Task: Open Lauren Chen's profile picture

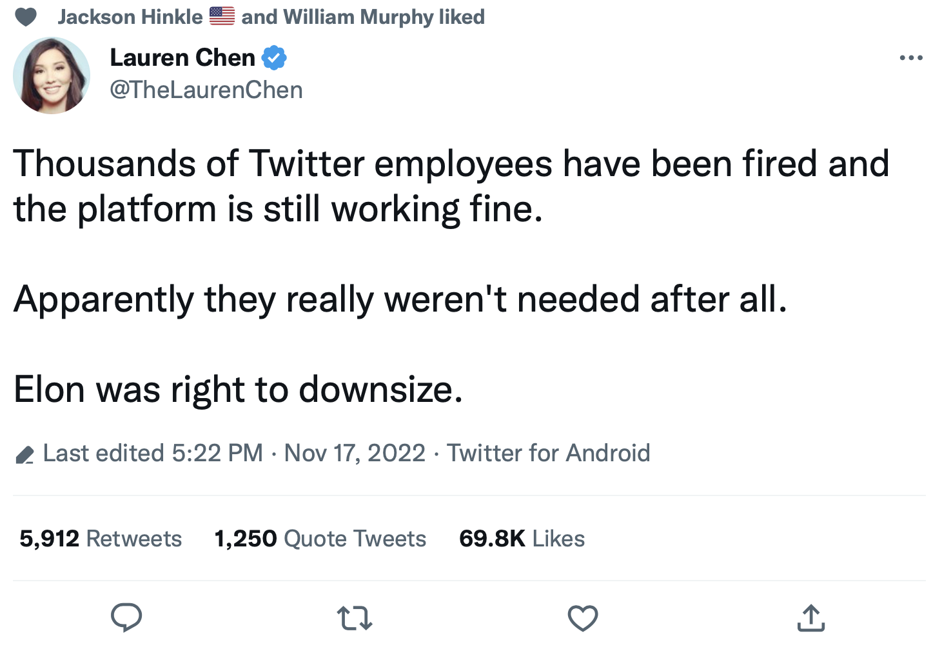Action: 52,75
